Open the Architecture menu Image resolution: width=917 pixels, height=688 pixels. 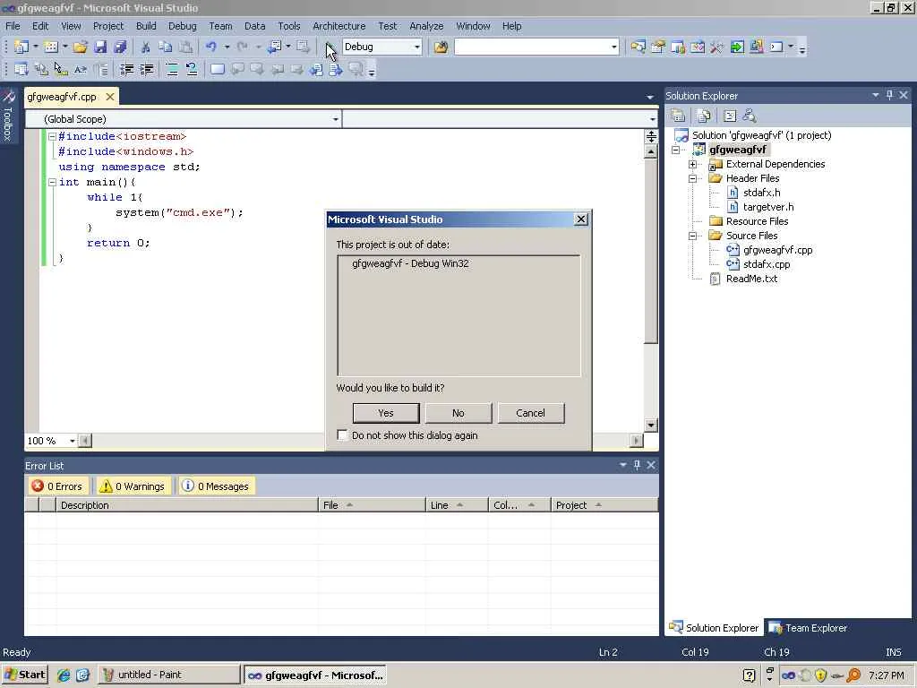point(339,26)
